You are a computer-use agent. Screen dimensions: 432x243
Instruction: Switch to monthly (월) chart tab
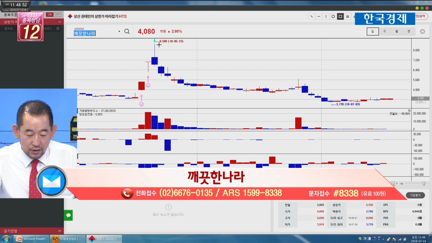[x=397, y=31]
